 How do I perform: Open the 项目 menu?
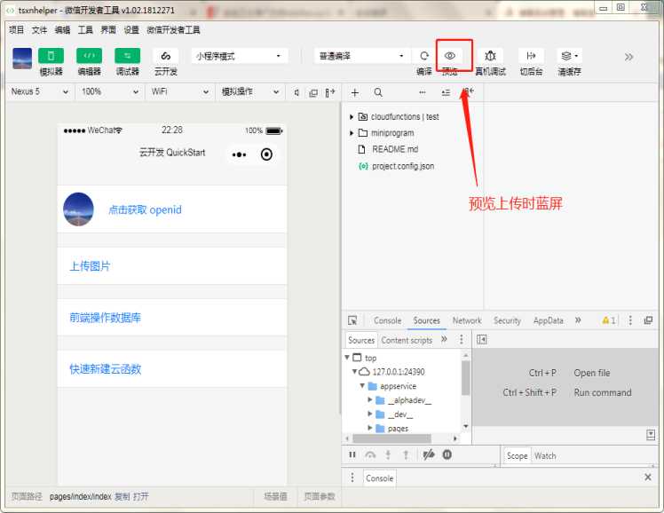point(17,29)
